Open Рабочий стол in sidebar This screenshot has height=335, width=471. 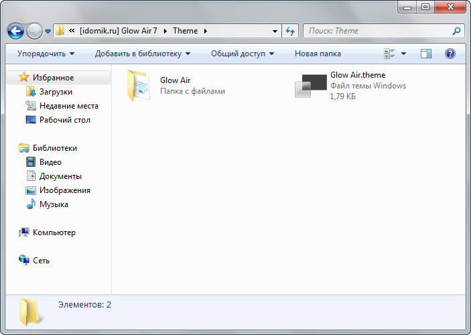(65, 120)
